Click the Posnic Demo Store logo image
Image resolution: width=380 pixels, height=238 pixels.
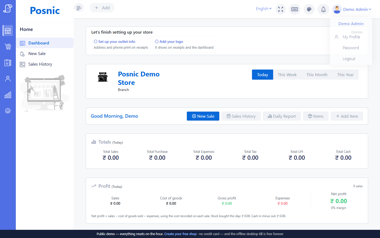(103, 77)
